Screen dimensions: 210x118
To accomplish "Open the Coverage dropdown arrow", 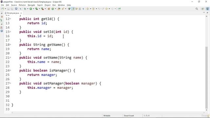I will 39,9.
